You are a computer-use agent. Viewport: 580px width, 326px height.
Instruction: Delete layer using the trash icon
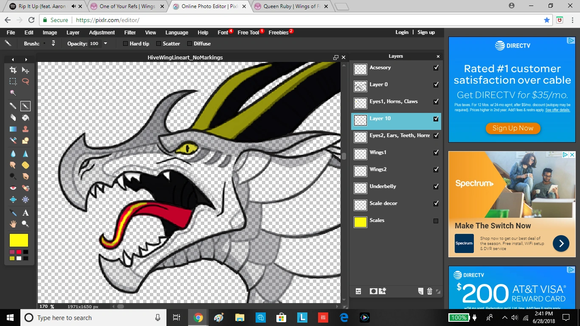click(429, 291)
